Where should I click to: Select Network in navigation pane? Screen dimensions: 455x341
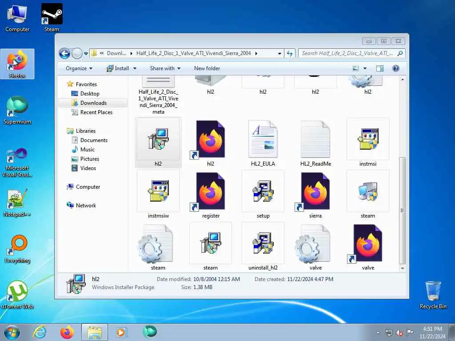click(x=86, y=205)
